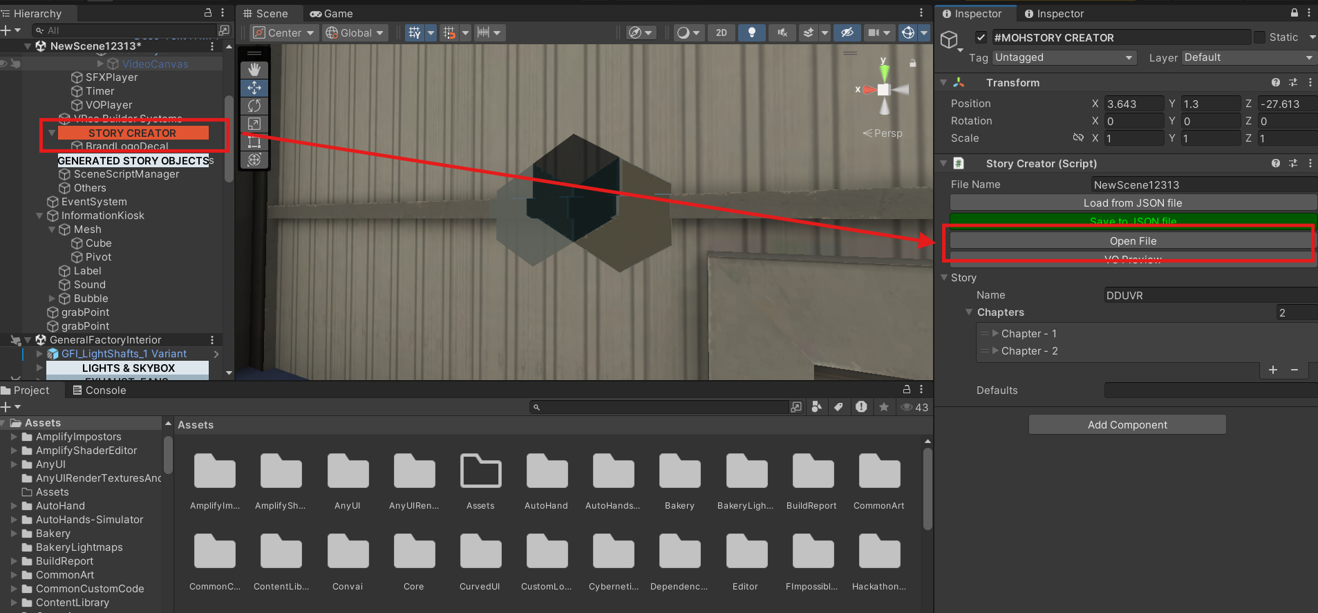
Task: Add a chapter with the plus button
Action: click(x=1272, y=370)
